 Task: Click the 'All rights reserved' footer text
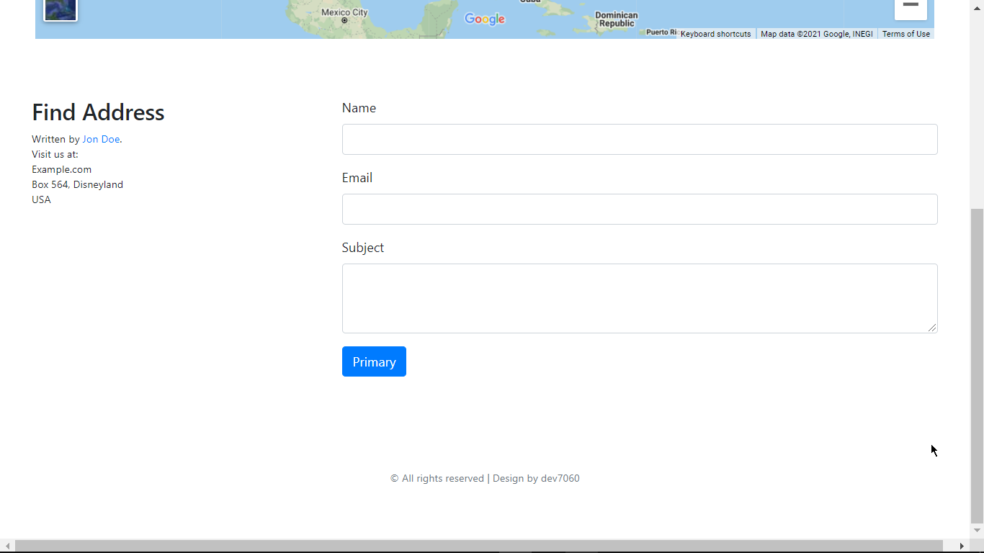[443, 478]
